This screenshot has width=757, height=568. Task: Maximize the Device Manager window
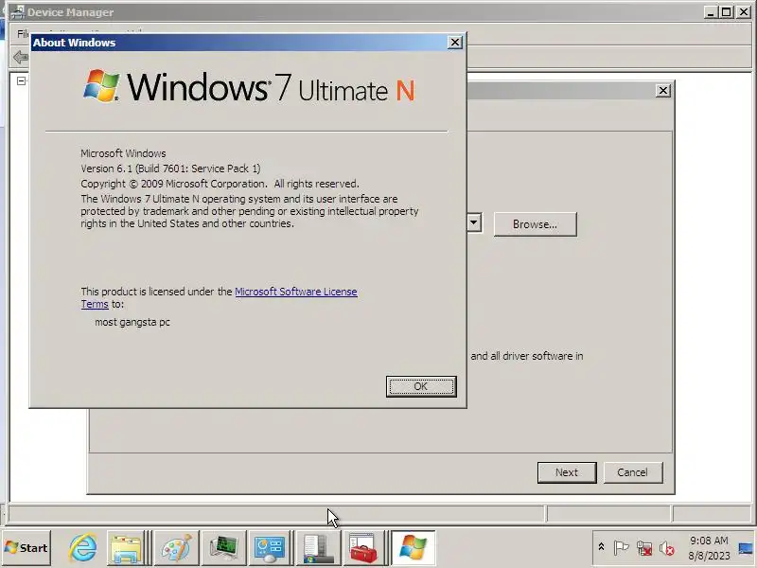click(727, 12)
